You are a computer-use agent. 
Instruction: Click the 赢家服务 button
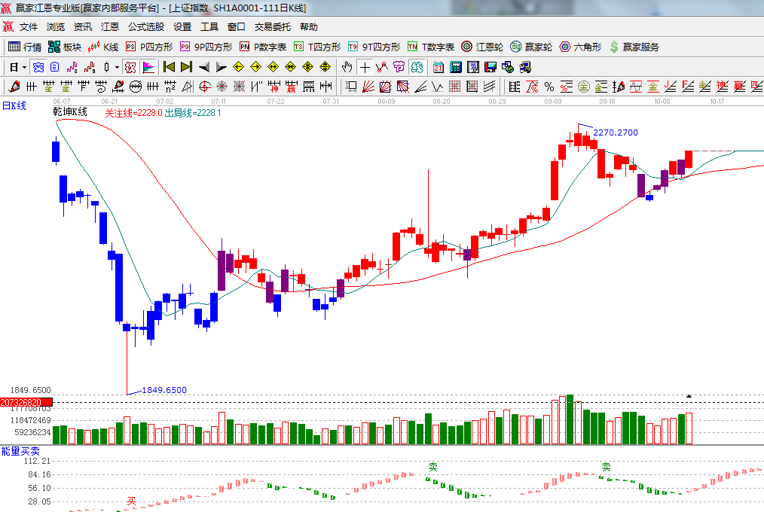click(x=634, y=47)
